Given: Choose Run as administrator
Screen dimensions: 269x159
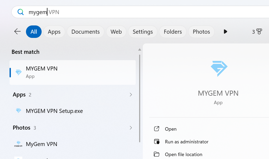Looking at the screenshot, I should tap(187, 142).
